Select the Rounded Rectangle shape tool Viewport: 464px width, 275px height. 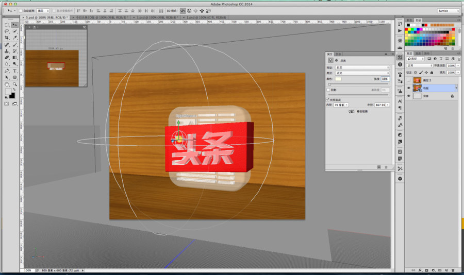pos(14,77)
